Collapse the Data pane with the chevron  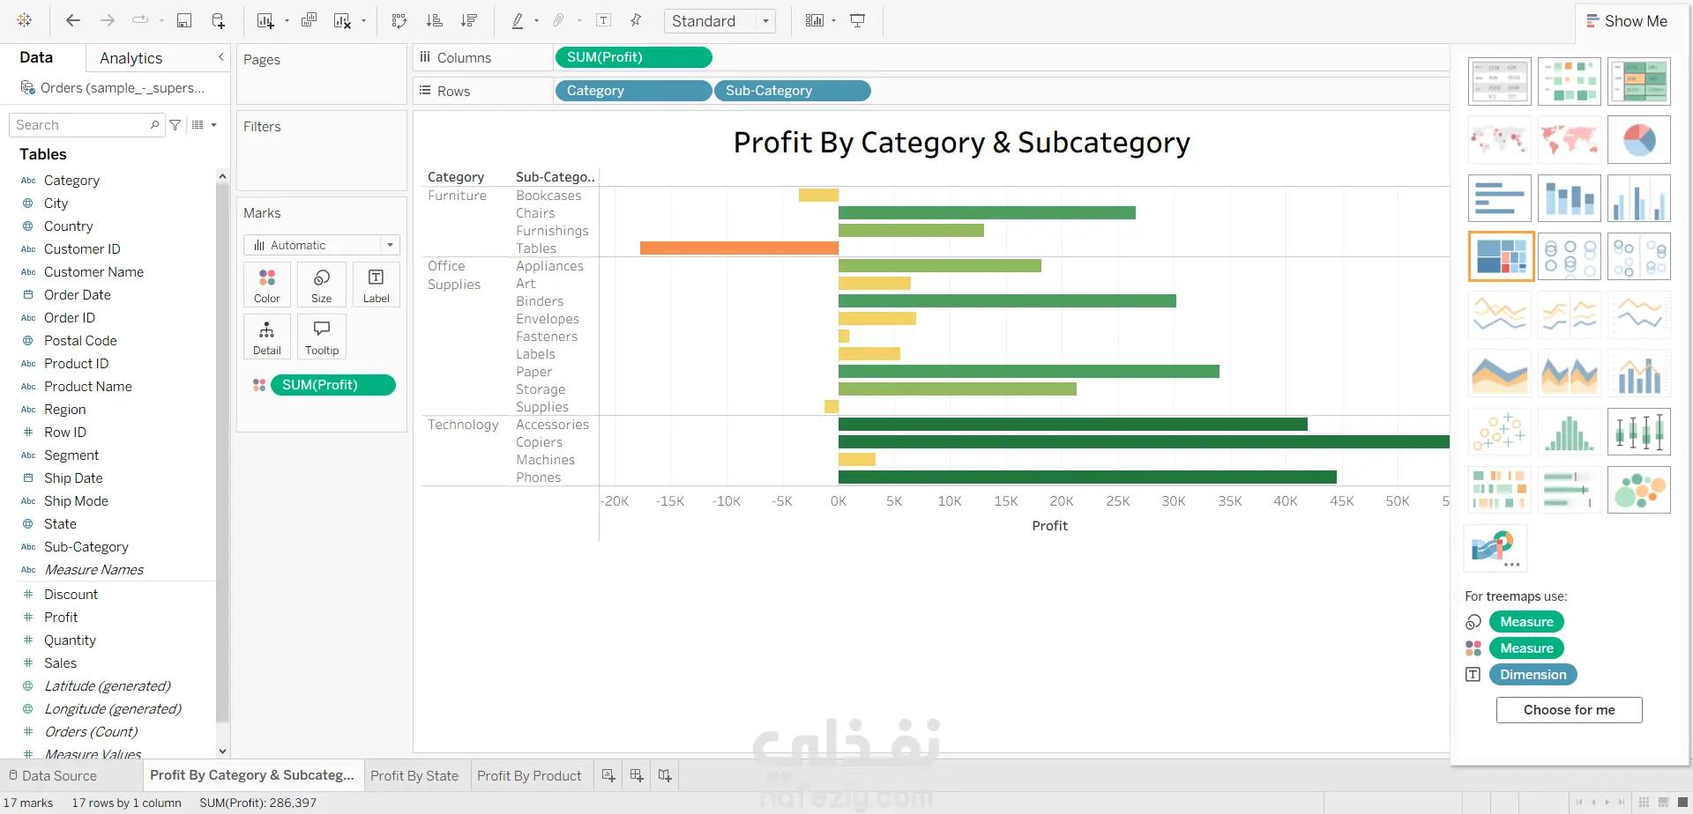point(221,57)
